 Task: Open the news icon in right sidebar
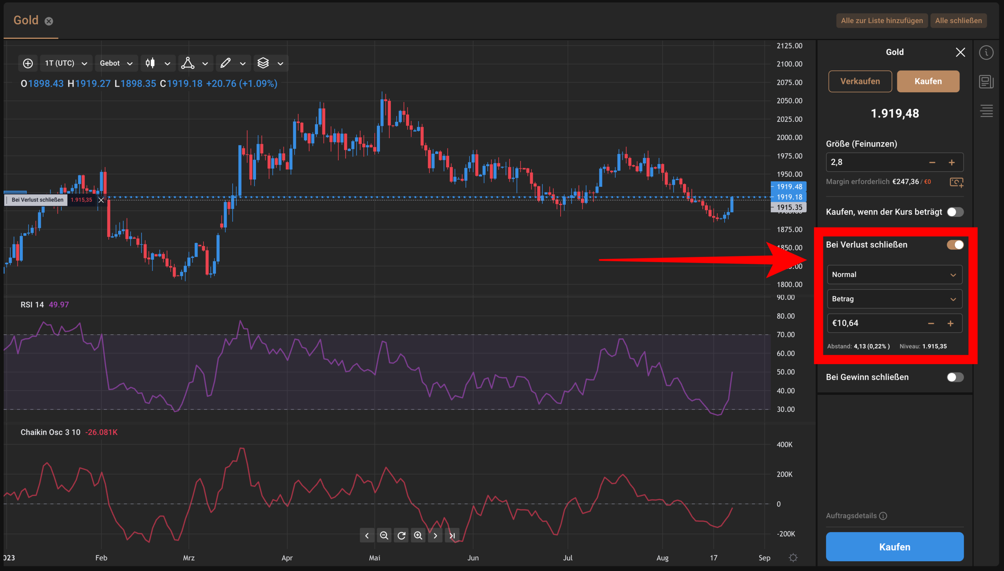(986, 82)
